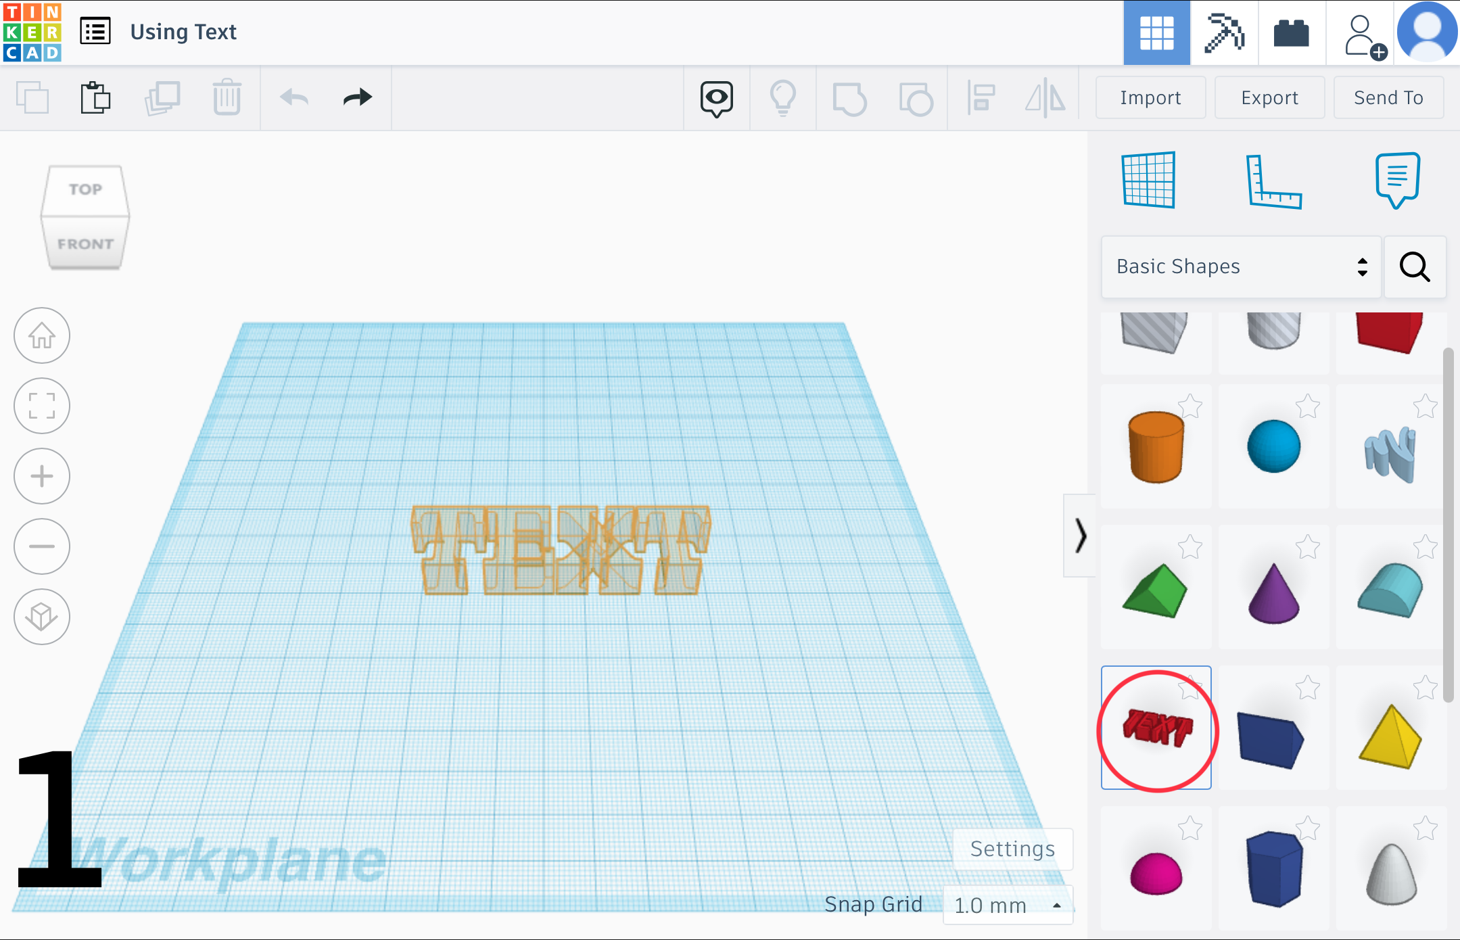Select the Mirror tool
1460x940 pixels.
1045,97
